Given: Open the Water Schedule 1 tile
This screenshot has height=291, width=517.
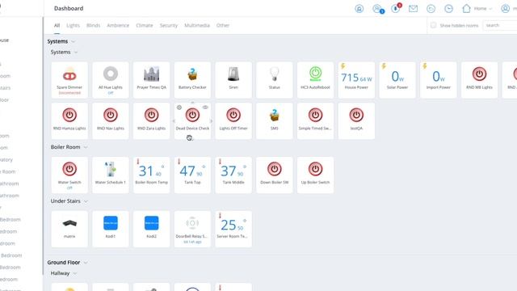Looking at the screenshot, I should (x=111, y=175).
